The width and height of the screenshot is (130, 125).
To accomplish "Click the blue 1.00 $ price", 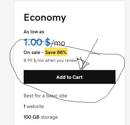I will pyautogui.click(x=37, y=42).
